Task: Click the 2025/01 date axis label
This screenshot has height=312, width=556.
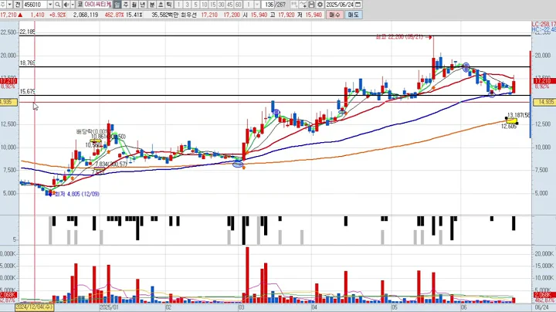Action: point(109,307)
